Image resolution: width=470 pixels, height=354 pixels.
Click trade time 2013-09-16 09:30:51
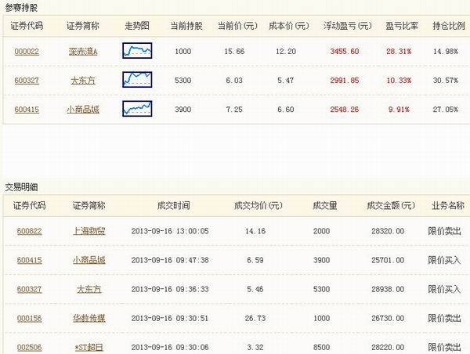[170, 318]
